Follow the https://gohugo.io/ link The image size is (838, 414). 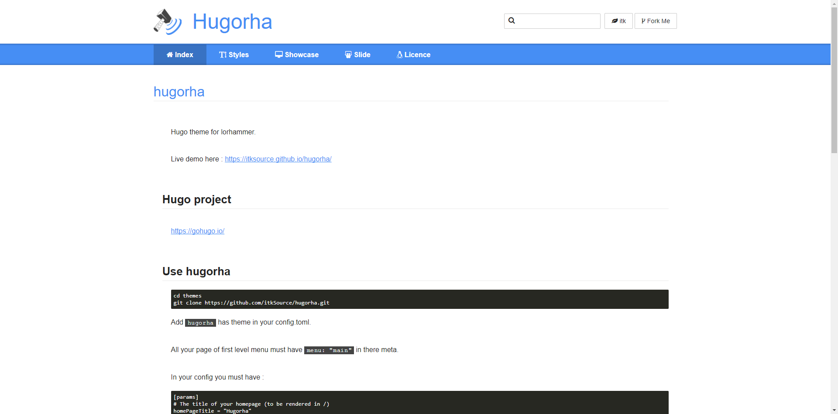pos(198,231)
